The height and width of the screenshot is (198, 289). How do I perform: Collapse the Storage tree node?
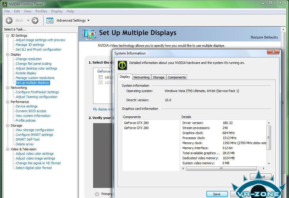(7, 125)
